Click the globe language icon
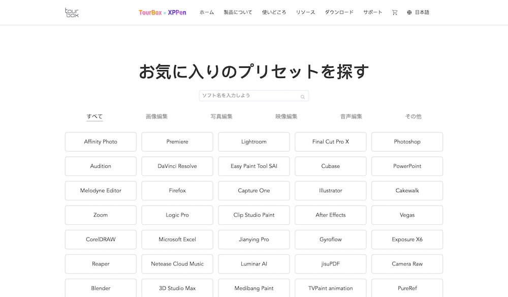This screenshot has width=508, height=297. [409, 12]
